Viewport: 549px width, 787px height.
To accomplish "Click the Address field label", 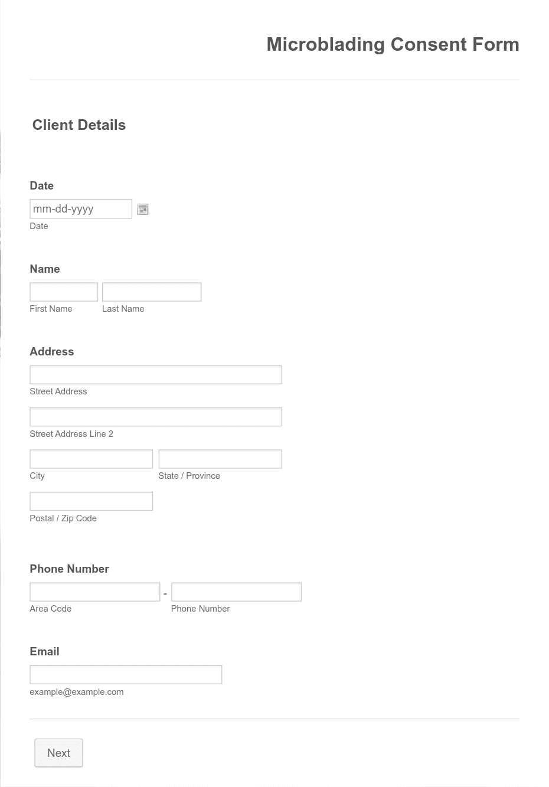I will (52, 351).
